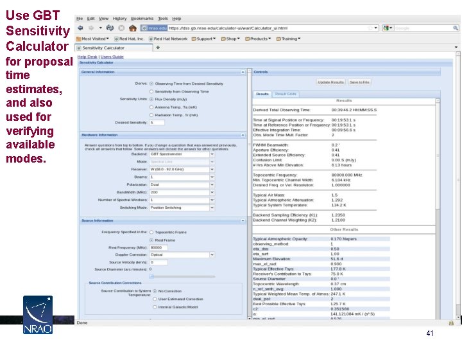462x347 pixels.
Task: Open the browser home page icon
Action: 133,28
